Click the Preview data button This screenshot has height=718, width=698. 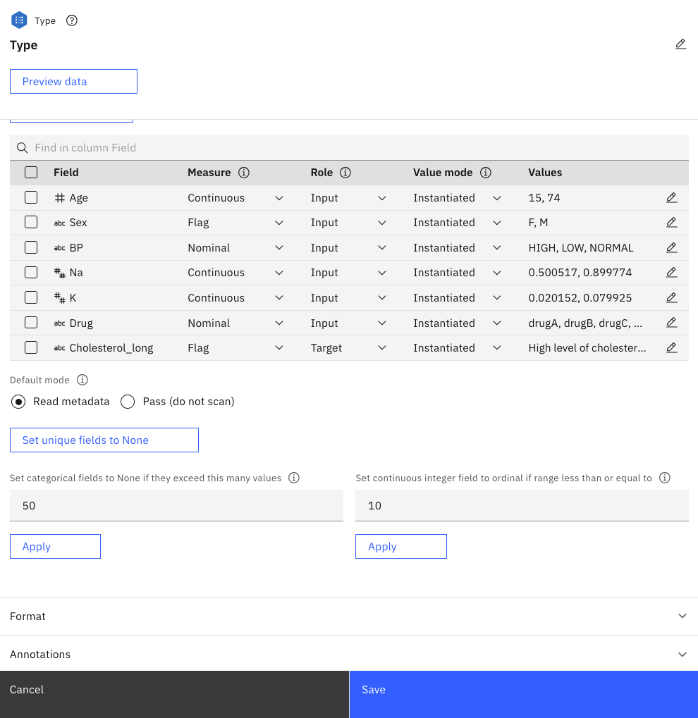pyautogui.click(x=73, y=82)
